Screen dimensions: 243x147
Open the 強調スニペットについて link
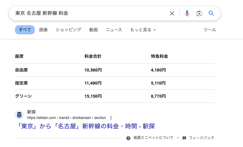coord(153,138)
